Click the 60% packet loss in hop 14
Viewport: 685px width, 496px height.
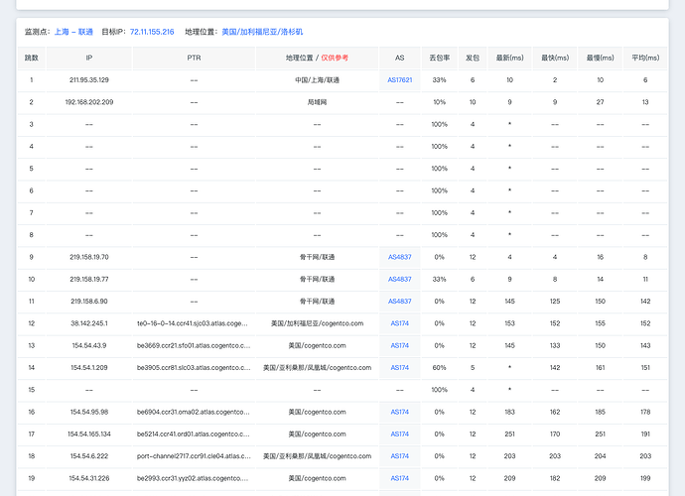coord(440,368)
